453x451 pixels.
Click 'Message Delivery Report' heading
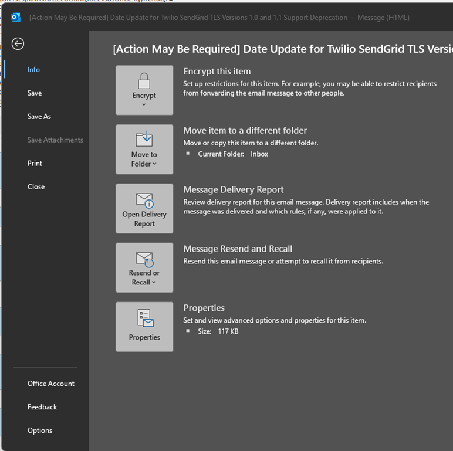[x=234, y=189]
